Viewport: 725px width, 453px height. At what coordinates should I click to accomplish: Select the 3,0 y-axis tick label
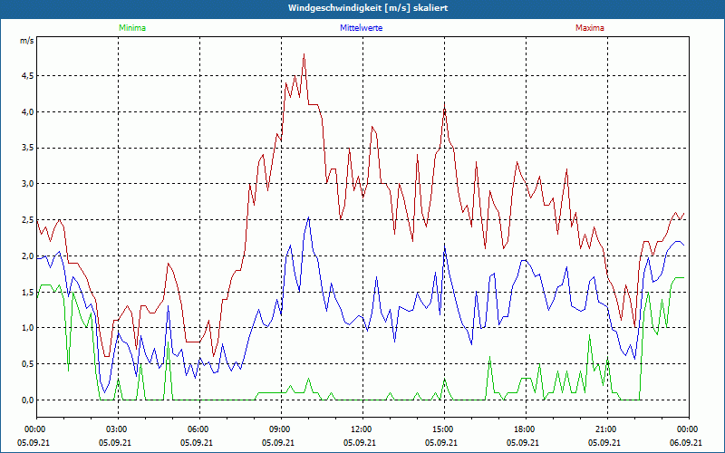tap(27, 184)
